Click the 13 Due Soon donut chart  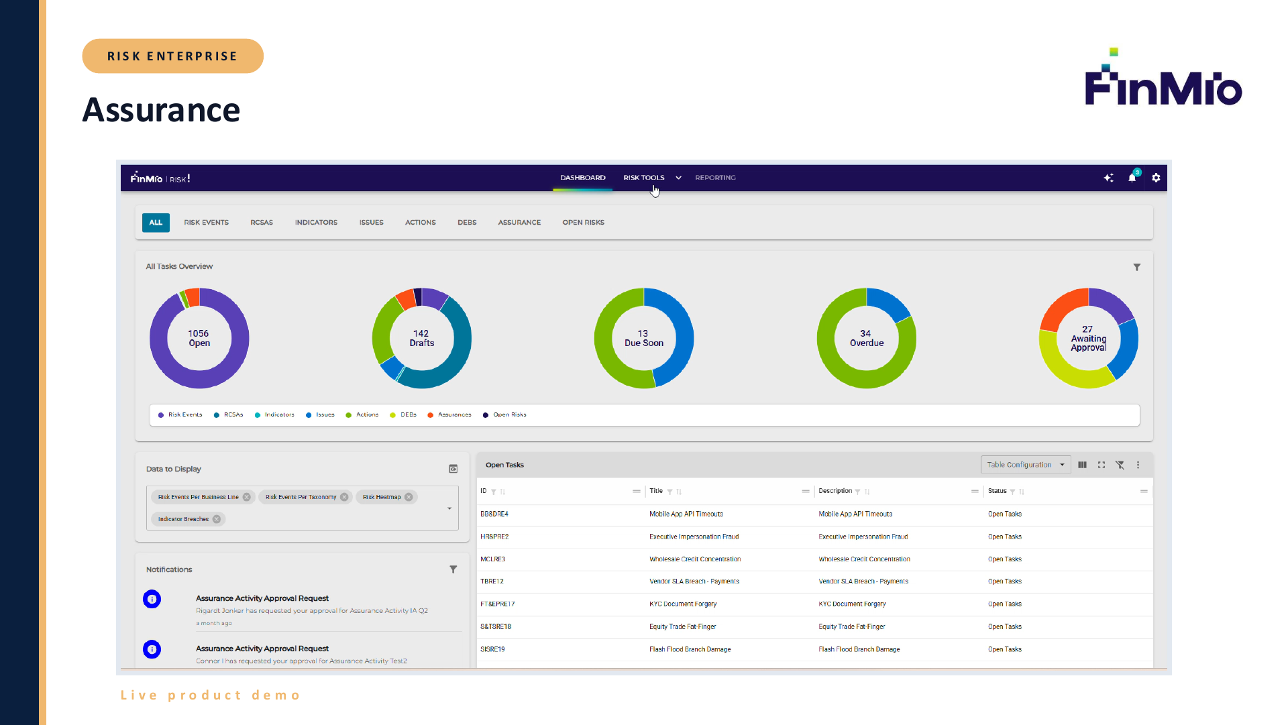click(x=644, y=339)
